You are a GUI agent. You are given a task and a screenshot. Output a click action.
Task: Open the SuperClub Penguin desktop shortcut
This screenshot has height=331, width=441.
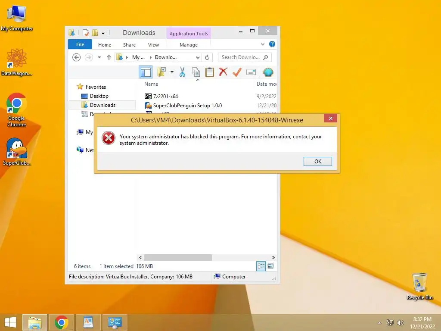[17, 152]
